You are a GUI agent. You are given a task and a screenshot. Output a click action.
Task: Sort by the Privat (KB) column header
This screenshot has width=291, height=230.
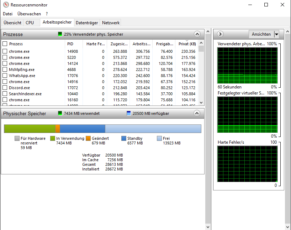click(187, 44)
